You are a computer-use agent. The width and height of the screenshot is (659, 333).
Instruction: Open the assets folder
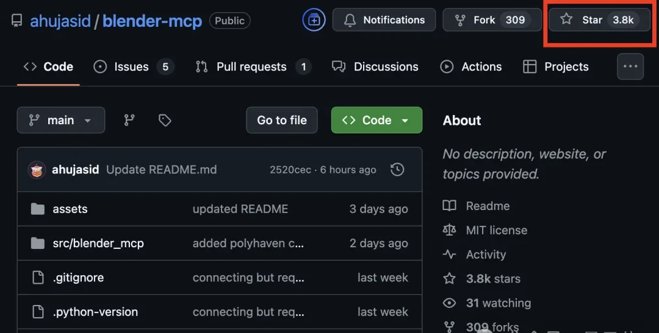click(x=70, y=209)
